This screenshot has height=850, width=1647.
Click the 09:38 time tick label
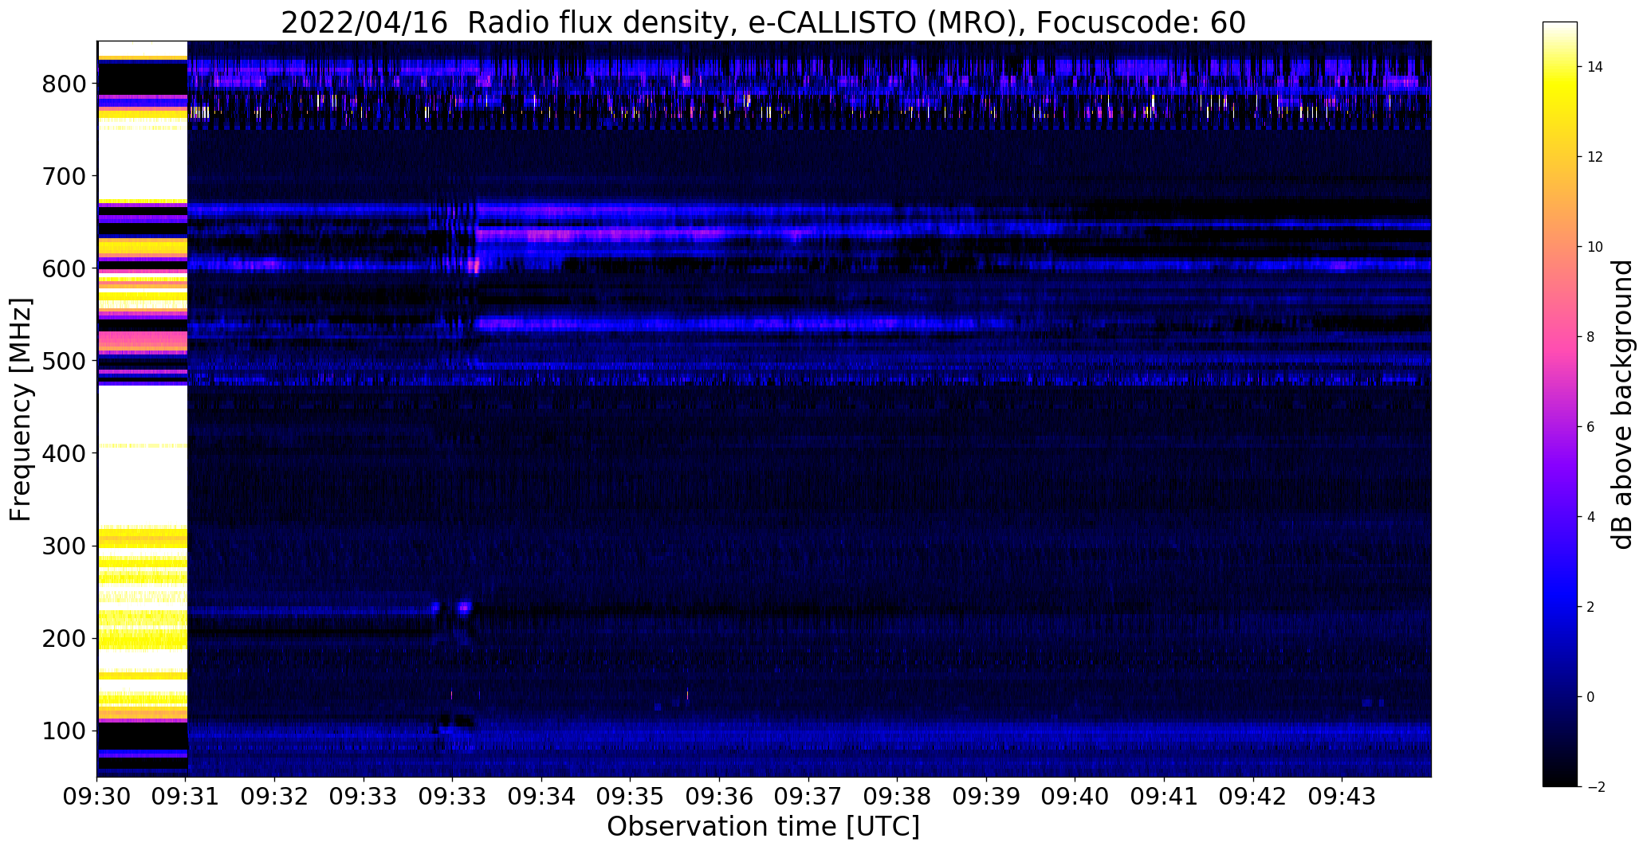[x=898, y=797]
